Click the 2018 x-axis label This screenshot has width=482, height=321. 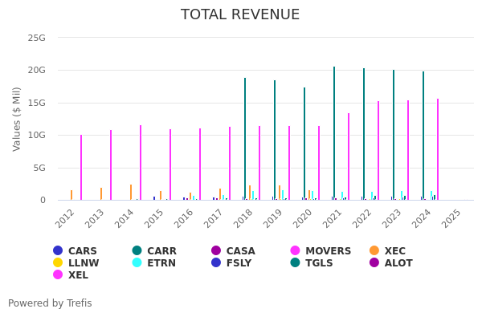(x=243, y=217)
